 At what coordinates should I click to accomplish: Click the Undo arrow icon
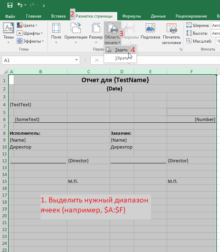tap(20, 5)
